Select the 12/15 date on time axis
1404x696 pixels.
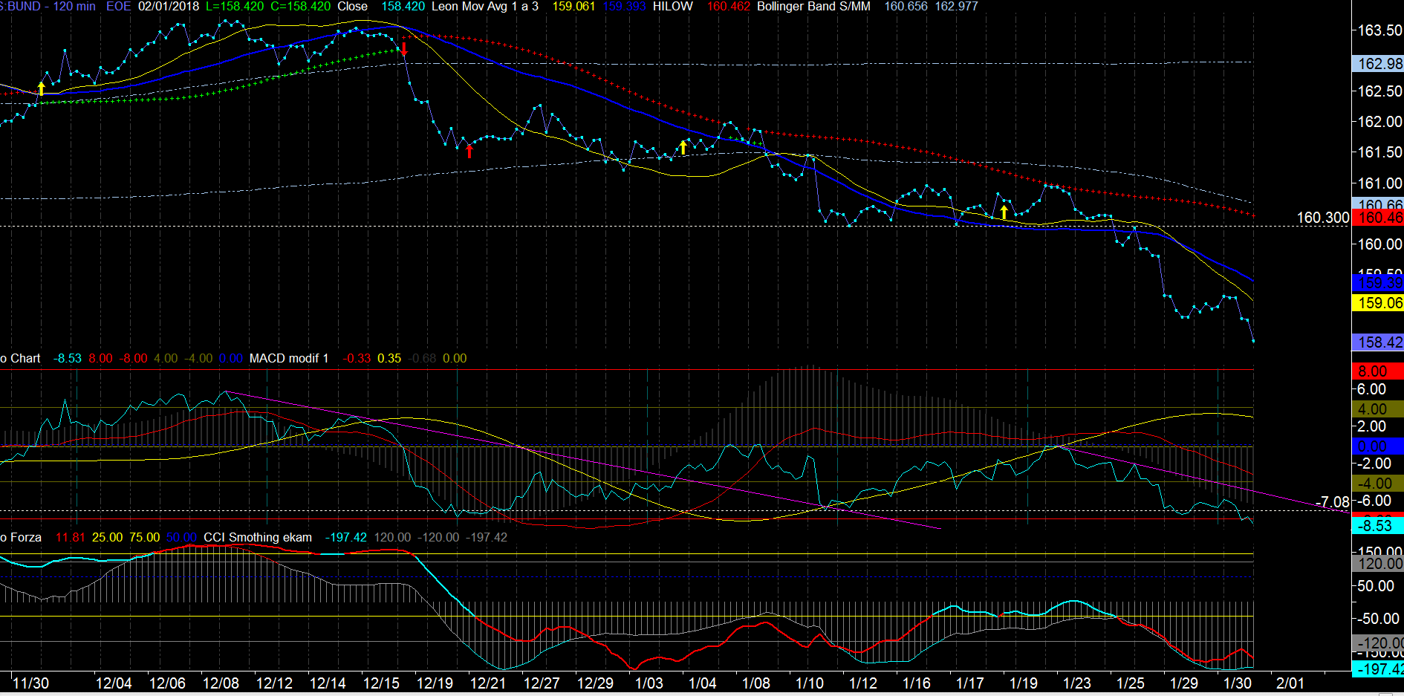pyautogui.click(x=381, y=683)
